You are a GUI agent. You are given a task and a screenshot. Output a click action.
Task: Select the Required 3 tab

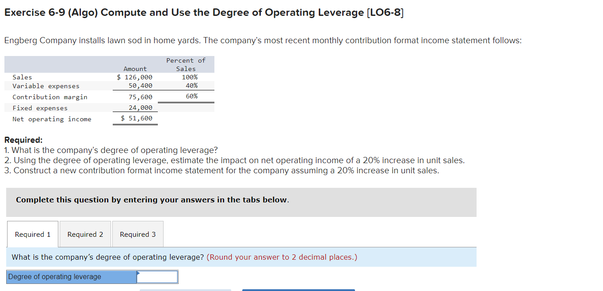[137, 234]
